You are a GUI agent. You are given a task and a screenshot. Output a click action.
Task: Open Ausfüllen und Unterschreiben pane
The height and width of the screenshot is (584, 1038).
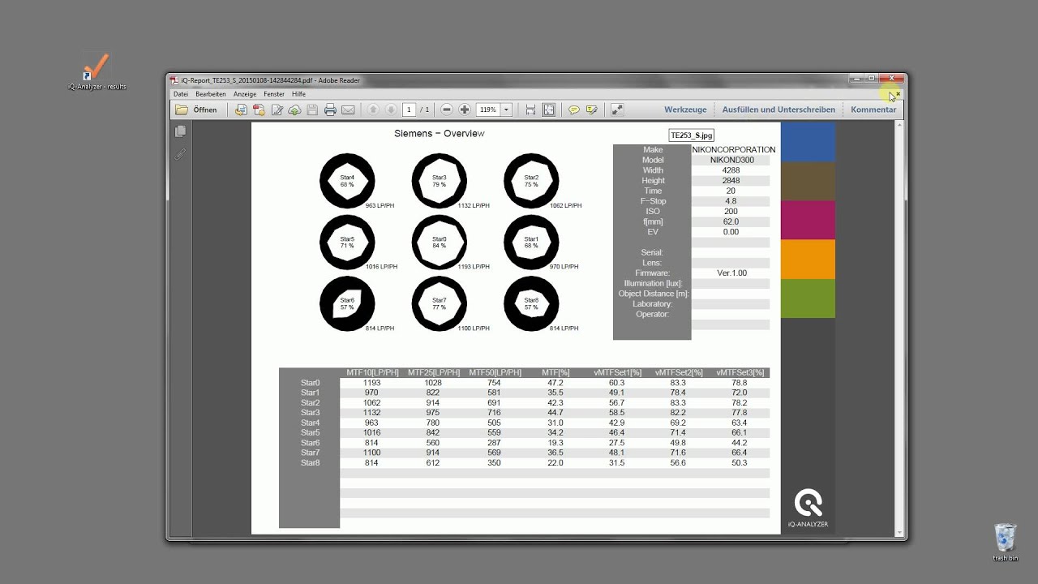[x=778, y=109]
